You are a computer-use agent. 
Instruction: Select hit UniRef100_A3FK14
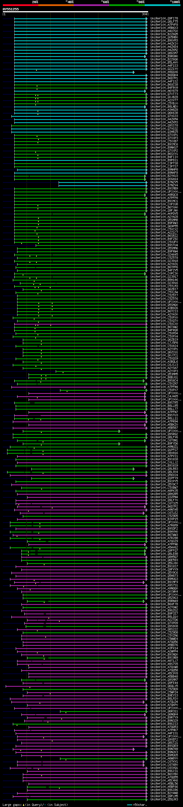point(164,648)
